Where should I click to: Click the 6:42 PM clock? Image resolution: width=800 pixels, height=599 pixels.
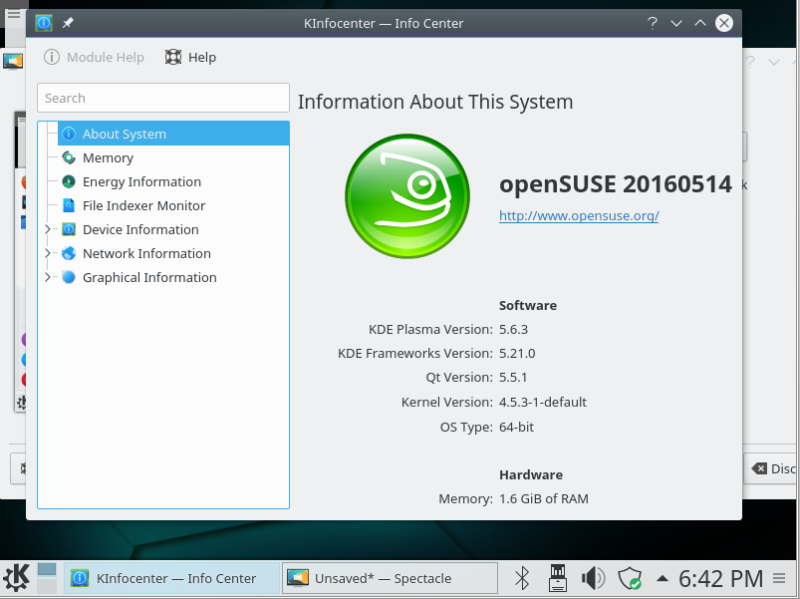721,579
